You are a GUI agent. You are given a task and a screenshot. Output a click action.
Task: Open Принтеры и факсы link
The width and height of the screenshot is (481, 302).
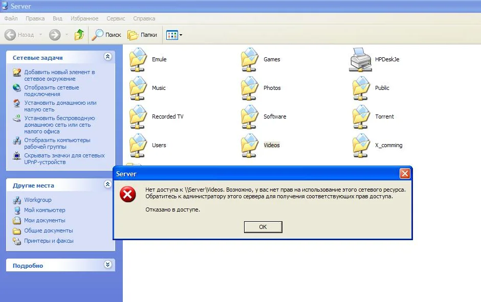49,241
